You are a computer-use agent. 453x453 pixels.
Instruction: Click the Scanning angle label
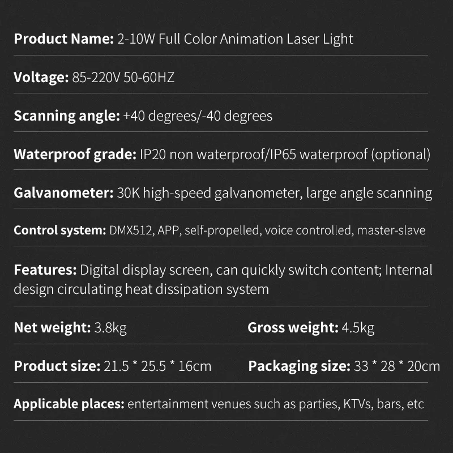[67, 116]
